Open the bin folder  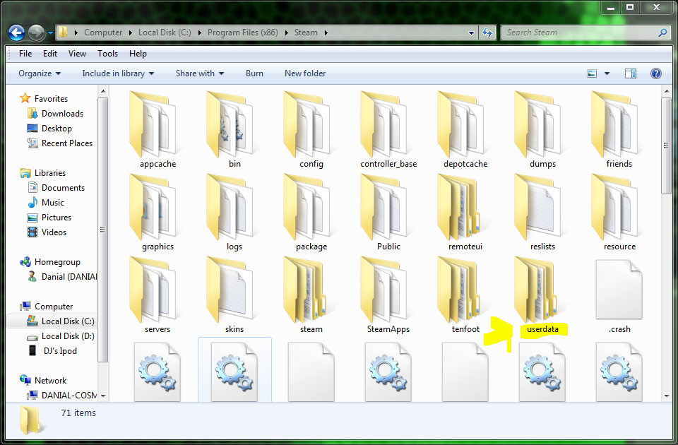234,130
